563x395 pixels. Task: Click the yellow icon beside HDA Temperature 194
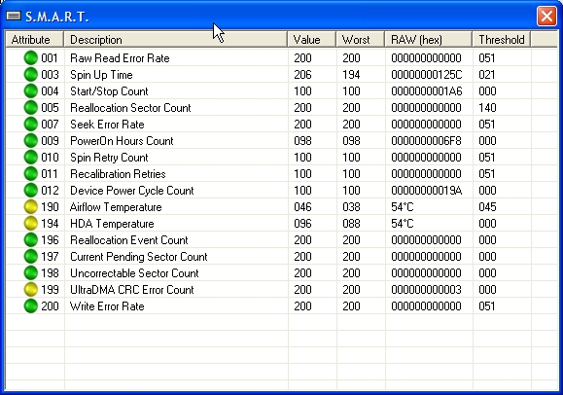[31, 223]
